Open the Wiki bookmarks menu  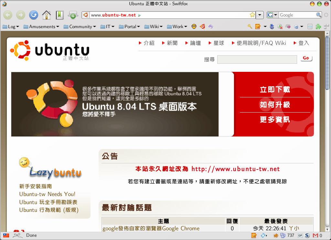pos(153,27)
